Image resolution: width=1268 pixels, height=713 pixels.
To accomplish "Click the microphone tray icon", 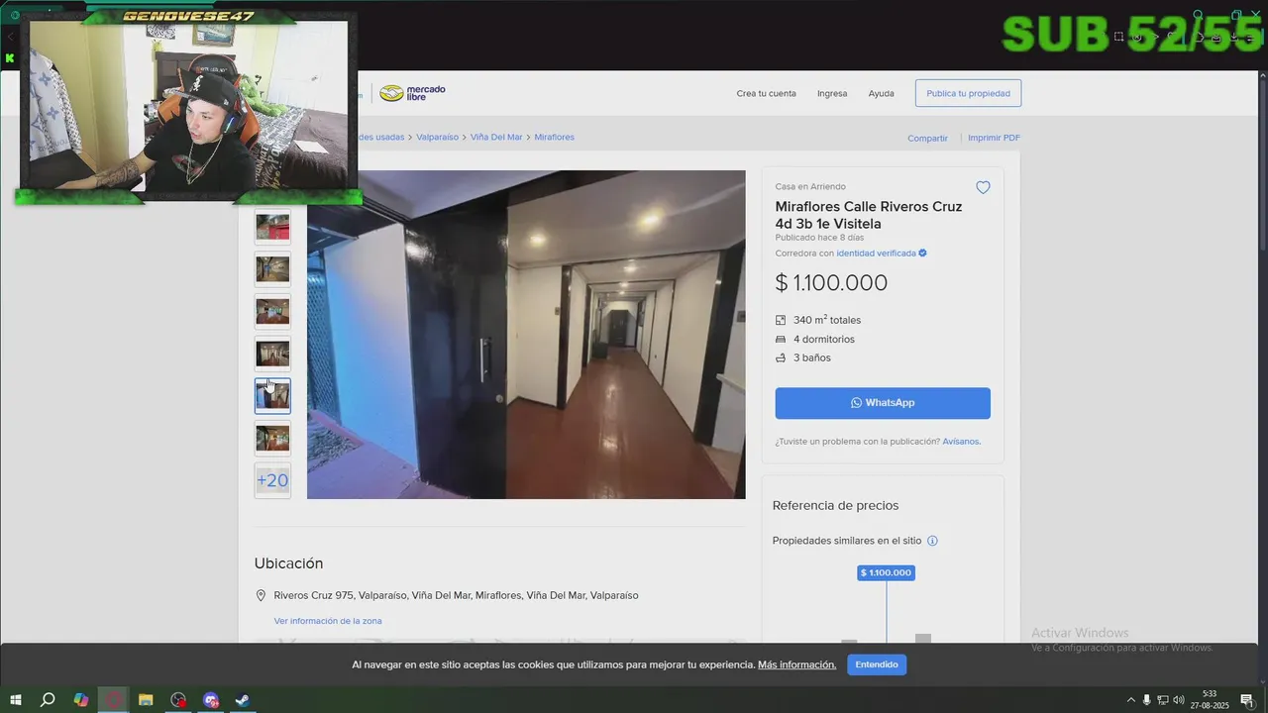I will coord(1147,700).
